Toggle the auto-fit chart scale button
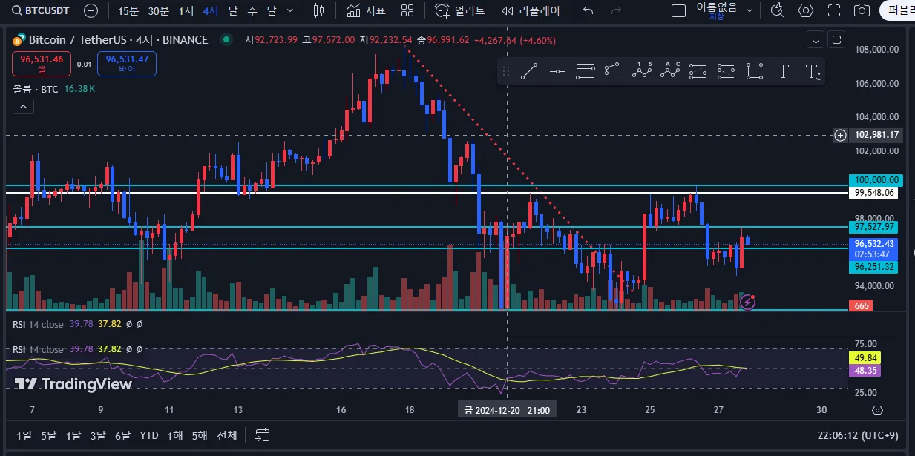Image resolution: width=915 pixels, height=456 pixels. (837, 39)
